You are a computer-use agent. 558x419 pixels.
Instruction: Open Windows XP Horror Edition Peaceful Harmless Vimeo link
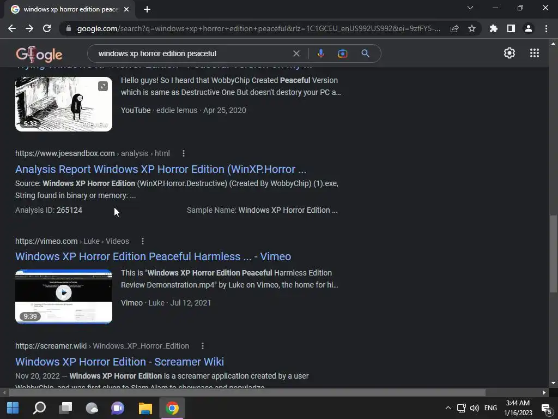[x=153, y=256]
